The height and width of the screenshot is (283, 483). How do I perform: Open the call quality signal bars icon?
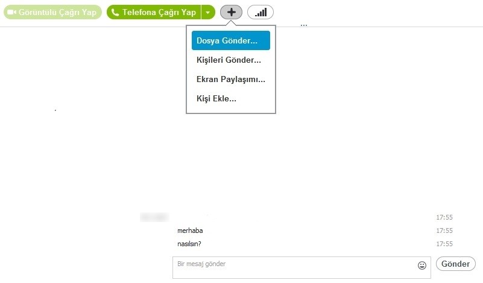pyautogui.click(x=260, y=12)
